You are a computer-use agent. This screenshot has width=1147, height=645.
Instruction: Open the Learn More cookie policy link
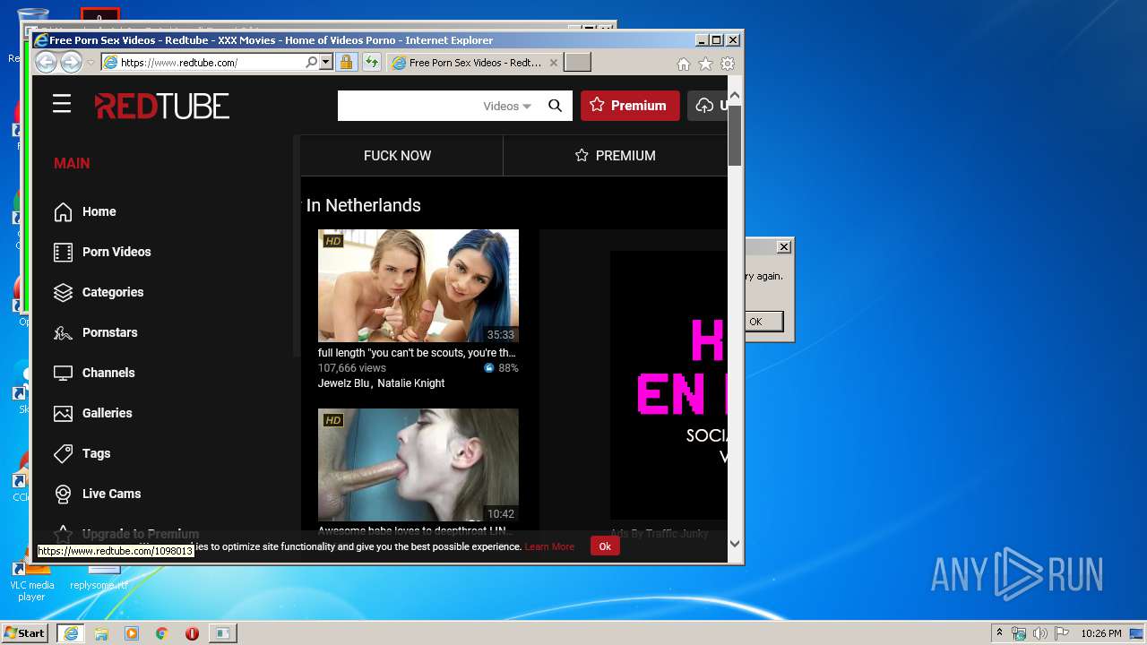click(549, 546)
